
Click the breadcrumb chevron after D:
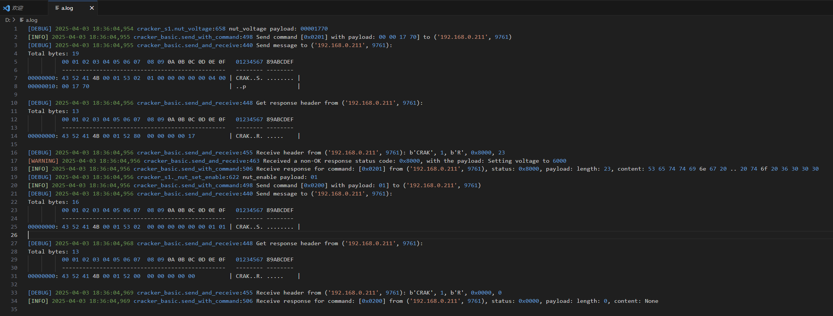pos(14,20)
